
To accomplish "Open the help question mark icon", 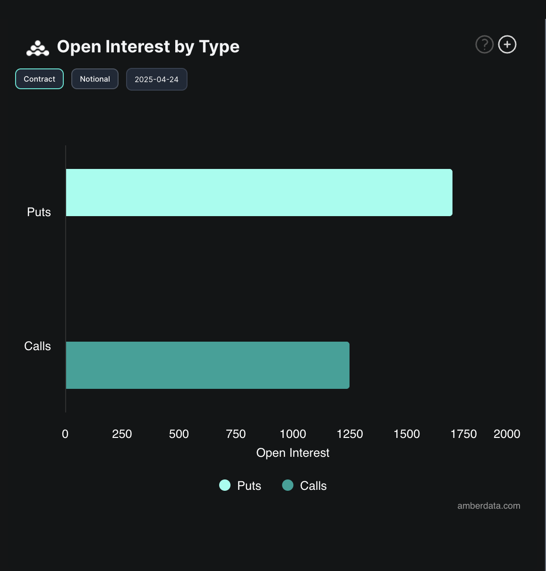I will pos(484,44).
